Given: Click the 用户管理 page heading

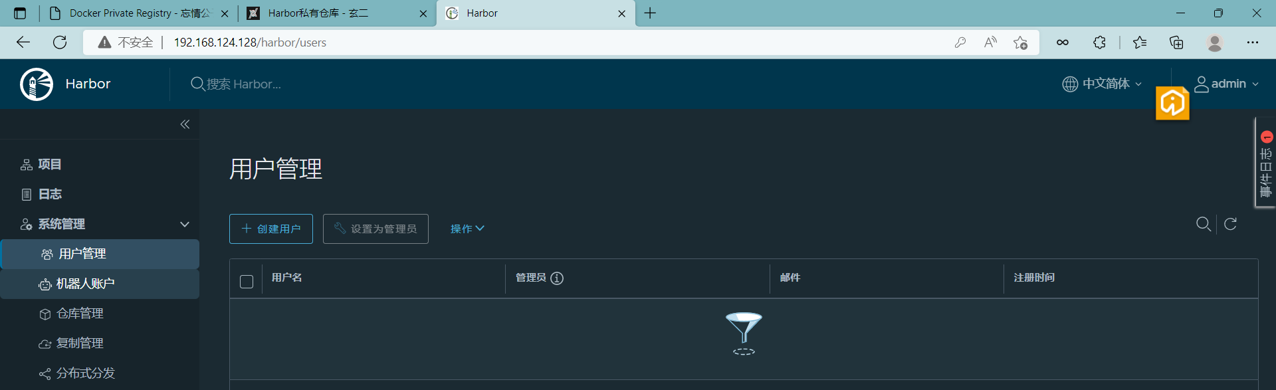Looking at the screenshot, I should tap(276, 169).
